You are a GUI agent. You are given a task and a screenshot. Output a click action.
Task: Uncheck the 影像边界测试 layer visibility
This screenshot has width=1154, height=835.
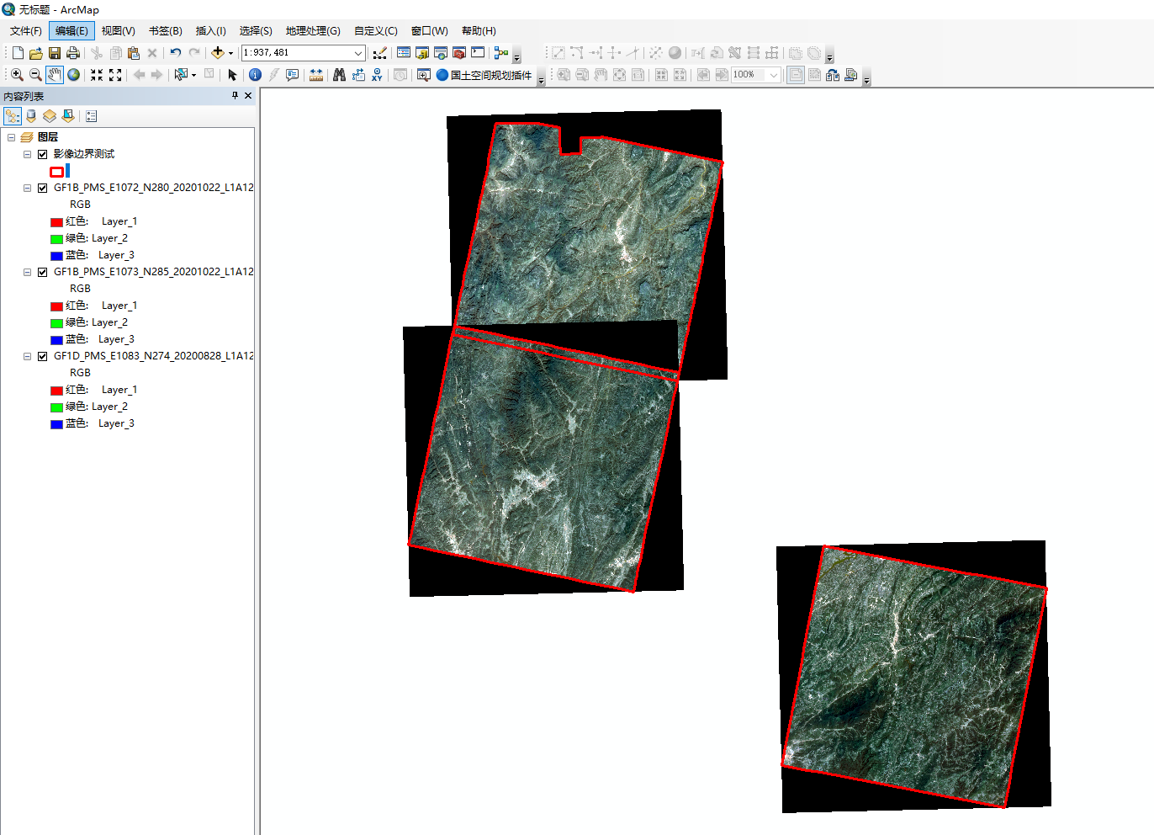click(42, 154)
